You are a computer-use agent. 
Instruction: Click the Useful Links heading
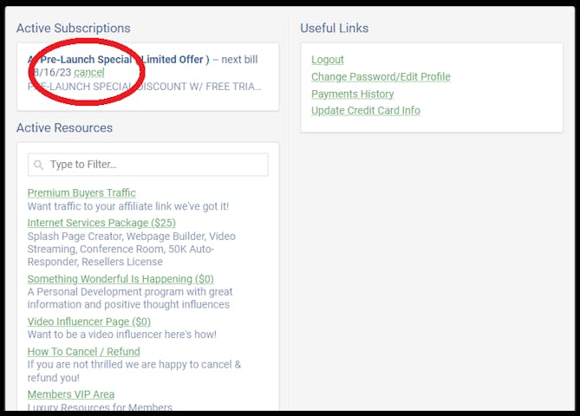334,29
